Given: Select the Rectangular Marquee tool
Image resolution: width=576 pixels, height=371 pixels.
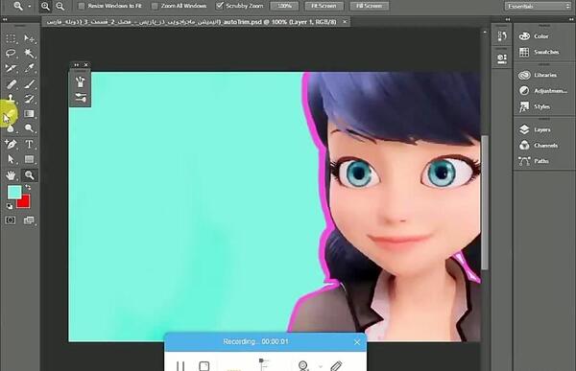Looking at the screenshot, I should pyautogui.click(x=11, y=38).
